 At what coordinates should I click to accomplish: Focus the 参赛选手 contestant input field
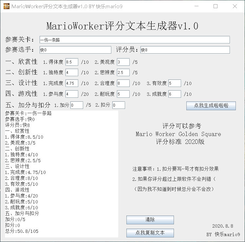75,50
